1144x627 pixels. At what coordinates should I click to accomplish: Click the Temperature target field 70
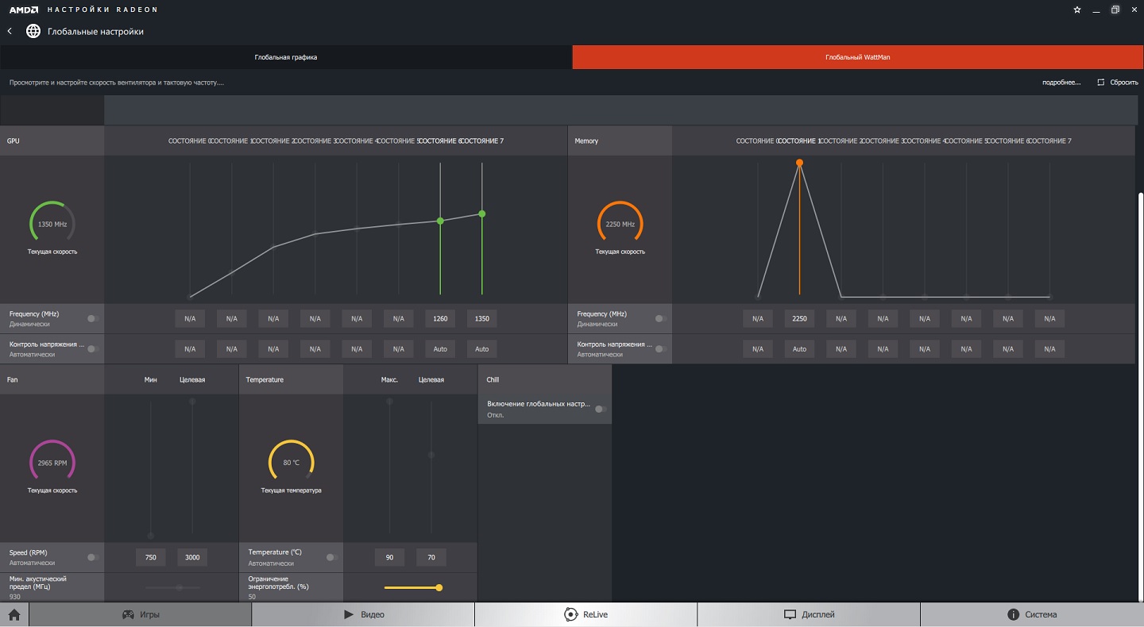click(x=431, y=557)
